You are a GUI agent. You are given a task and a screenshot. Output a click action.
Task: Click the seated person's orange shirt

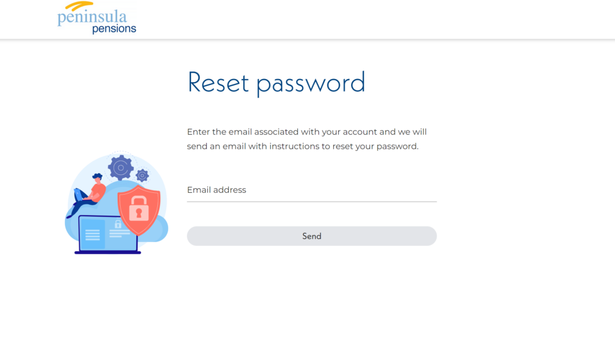click(x=97, y=192)
